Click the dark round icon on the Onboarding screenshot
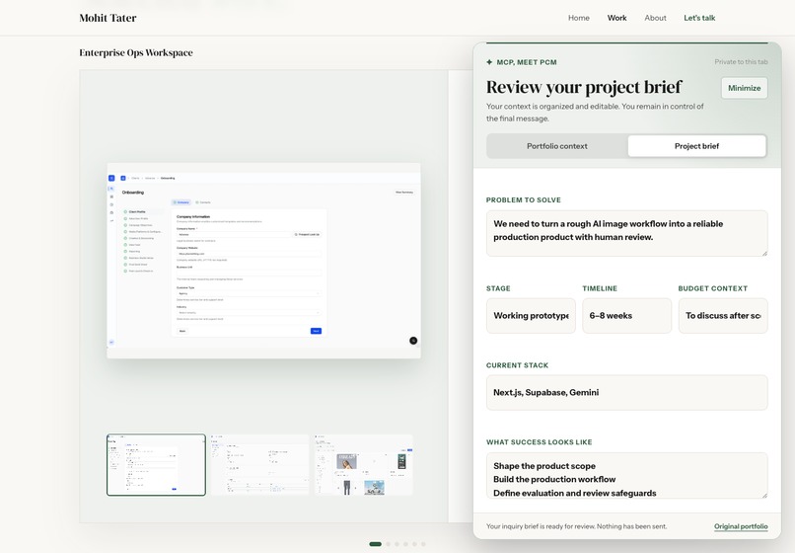 click(413, 341)
